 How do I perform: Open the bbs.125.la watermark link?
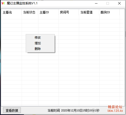(x=115, y=111)
